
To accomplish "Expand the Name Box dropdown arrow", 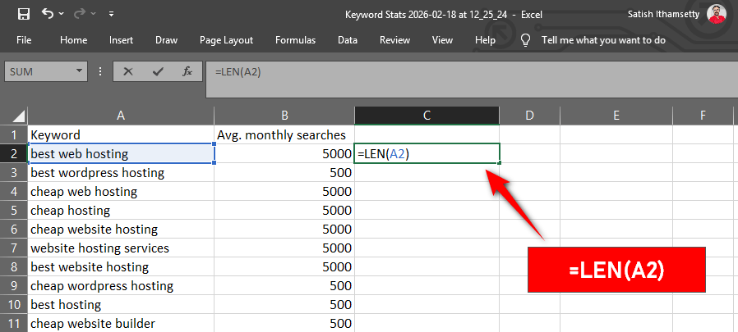I will pos(79,72).
